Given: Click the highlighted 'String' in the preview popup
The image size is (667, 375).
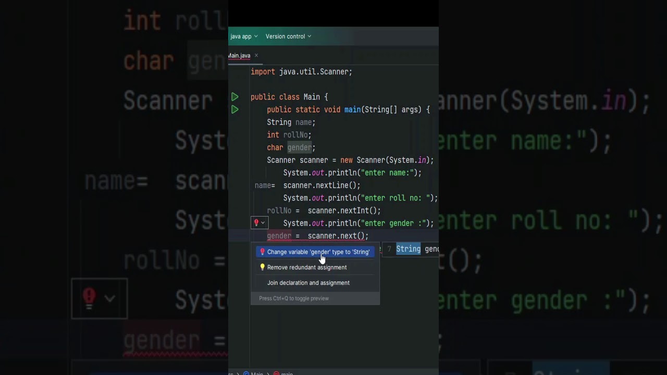Looking at the screenshot, I should 408,249.
